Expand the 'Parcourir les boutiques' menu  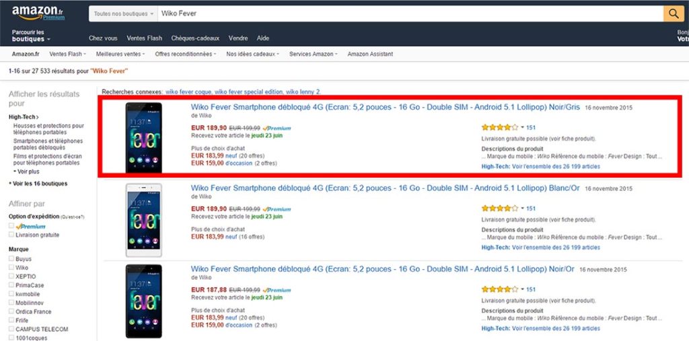tap(30, 36)
